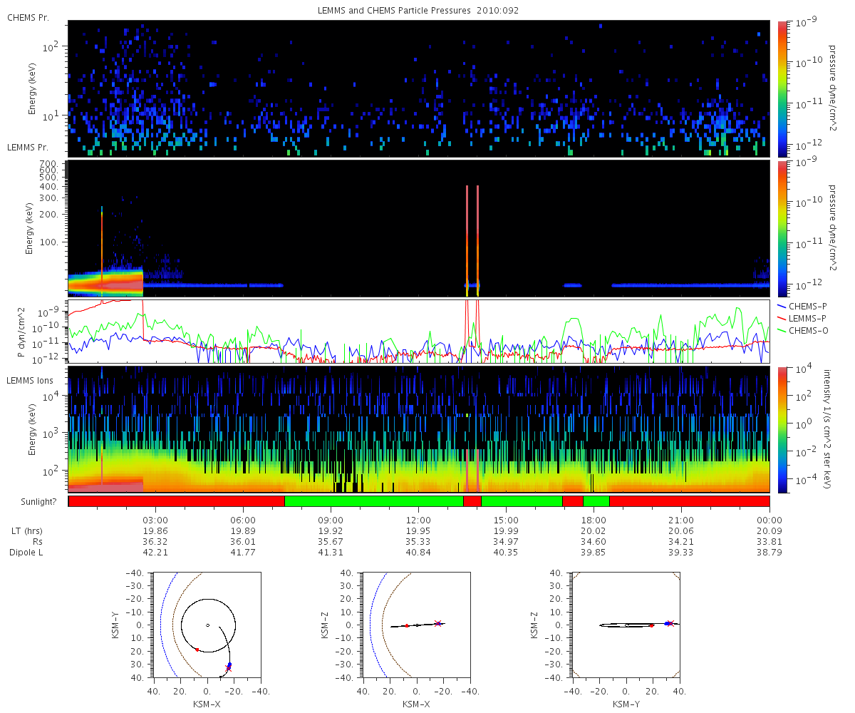
Task: Click the long green segment of Sunlight bar
Action: pos(374,501)
